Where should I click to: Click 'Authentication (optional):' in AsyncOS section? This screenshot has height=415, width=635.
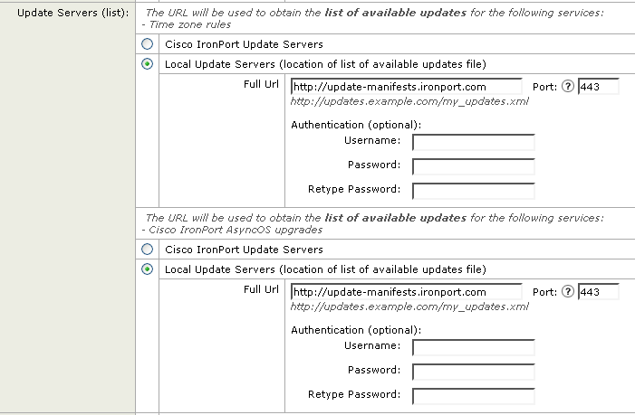[356, 330]
